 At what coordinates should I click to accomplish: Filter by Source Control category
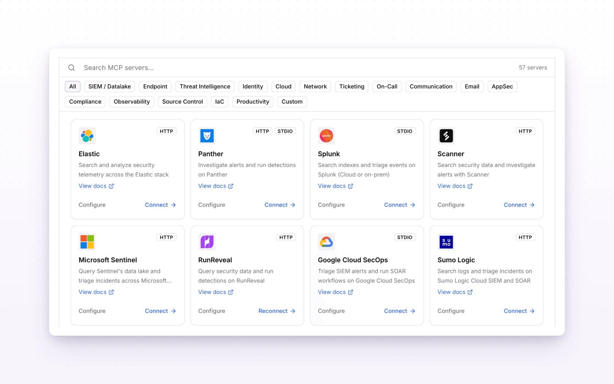pyautogui.click(x=183, y=101)
